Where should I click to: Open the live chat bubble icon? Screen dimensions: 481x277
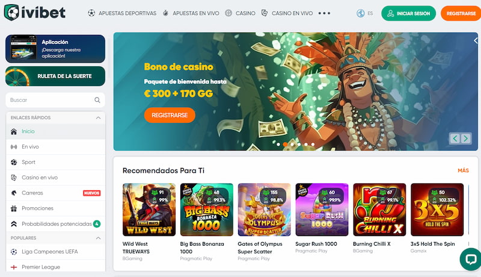point(471,259)
